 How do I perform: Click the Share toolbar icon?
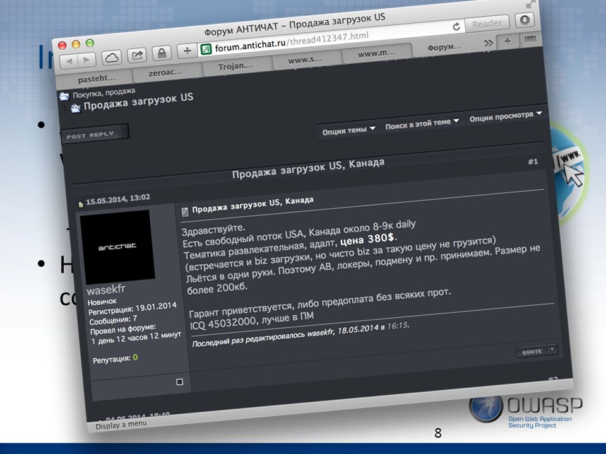pyautogui.click(x=137, y=55)
